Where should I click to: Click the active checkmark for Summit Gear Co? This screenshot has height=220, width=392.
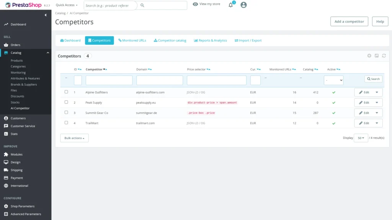click(x=334, y=113)
